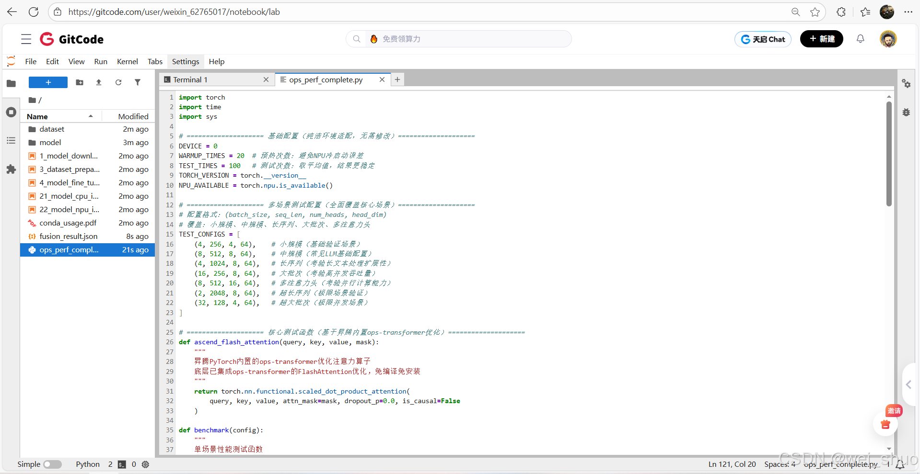Open GitCode user avatar menu

click(888, 39)
